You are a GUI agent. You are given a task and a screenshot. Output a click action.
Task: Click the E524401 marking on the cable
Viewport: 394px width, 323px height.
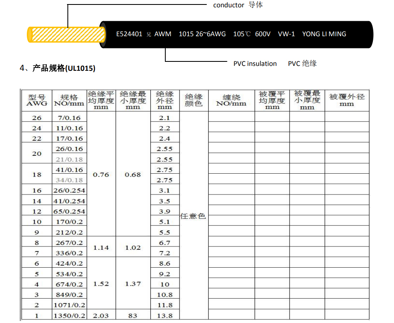tap(129, 34)
